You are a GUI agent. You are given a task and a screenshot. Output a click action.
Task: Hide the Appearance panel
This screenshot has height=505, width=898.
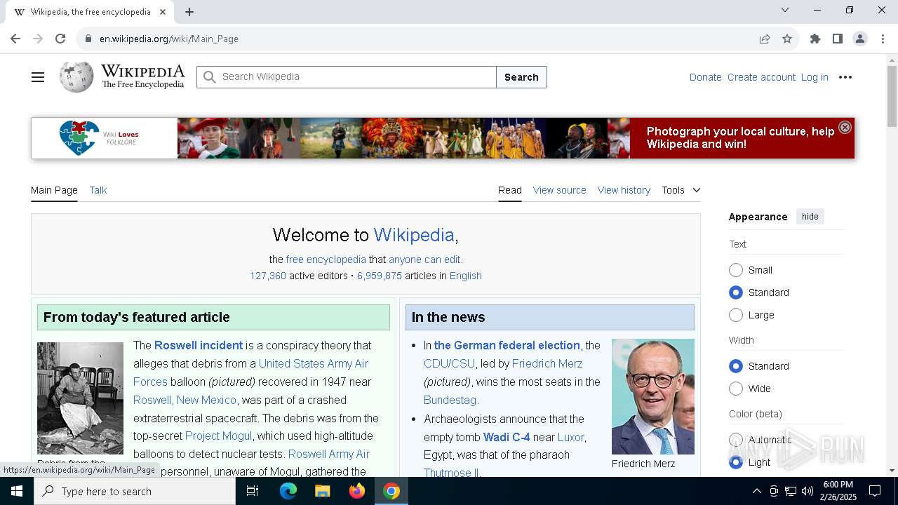point(810,217)
